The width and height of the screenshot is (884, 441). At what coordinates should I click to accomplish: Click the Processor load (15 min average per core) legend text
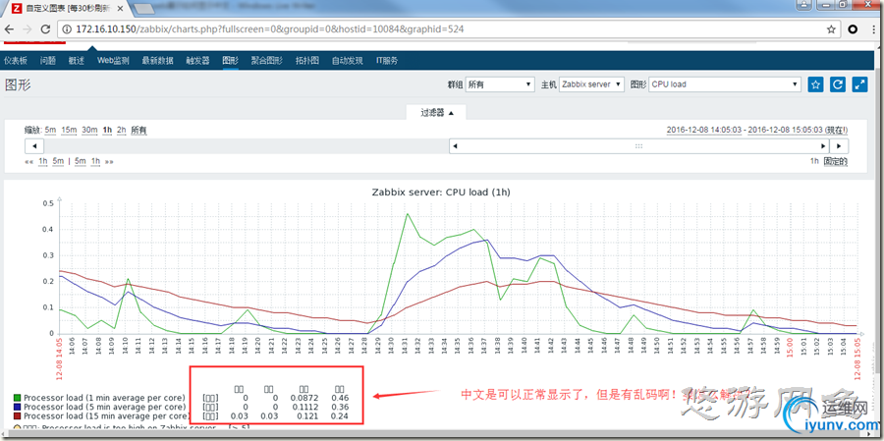106,415
